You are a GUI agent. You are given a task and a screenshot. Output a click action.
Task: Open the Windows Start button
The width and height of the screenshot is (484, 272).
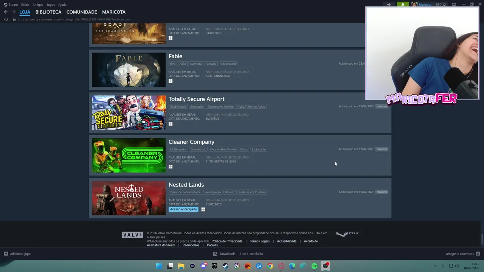159,266
